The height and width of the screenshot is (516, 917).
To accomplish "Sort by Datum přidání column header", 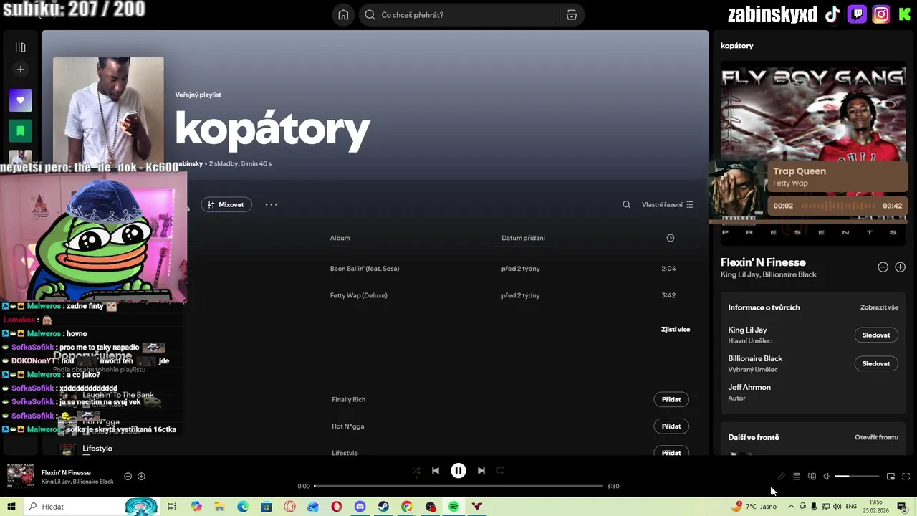I will 523,238.
